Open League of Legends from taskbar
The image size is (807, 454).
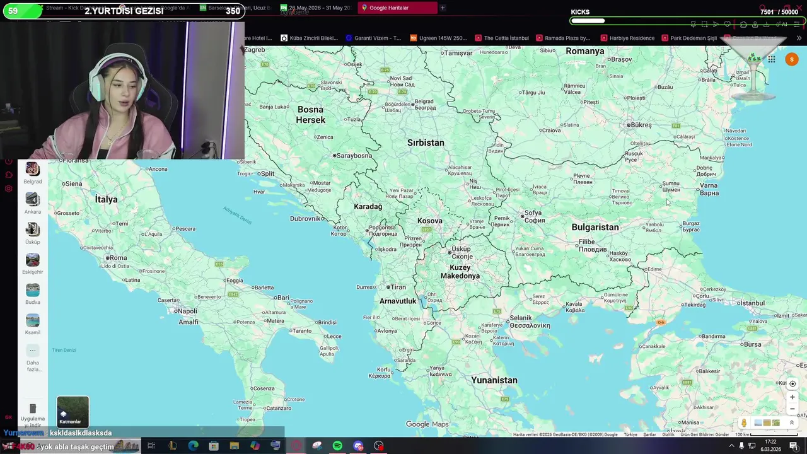click(x=172, y=446)
